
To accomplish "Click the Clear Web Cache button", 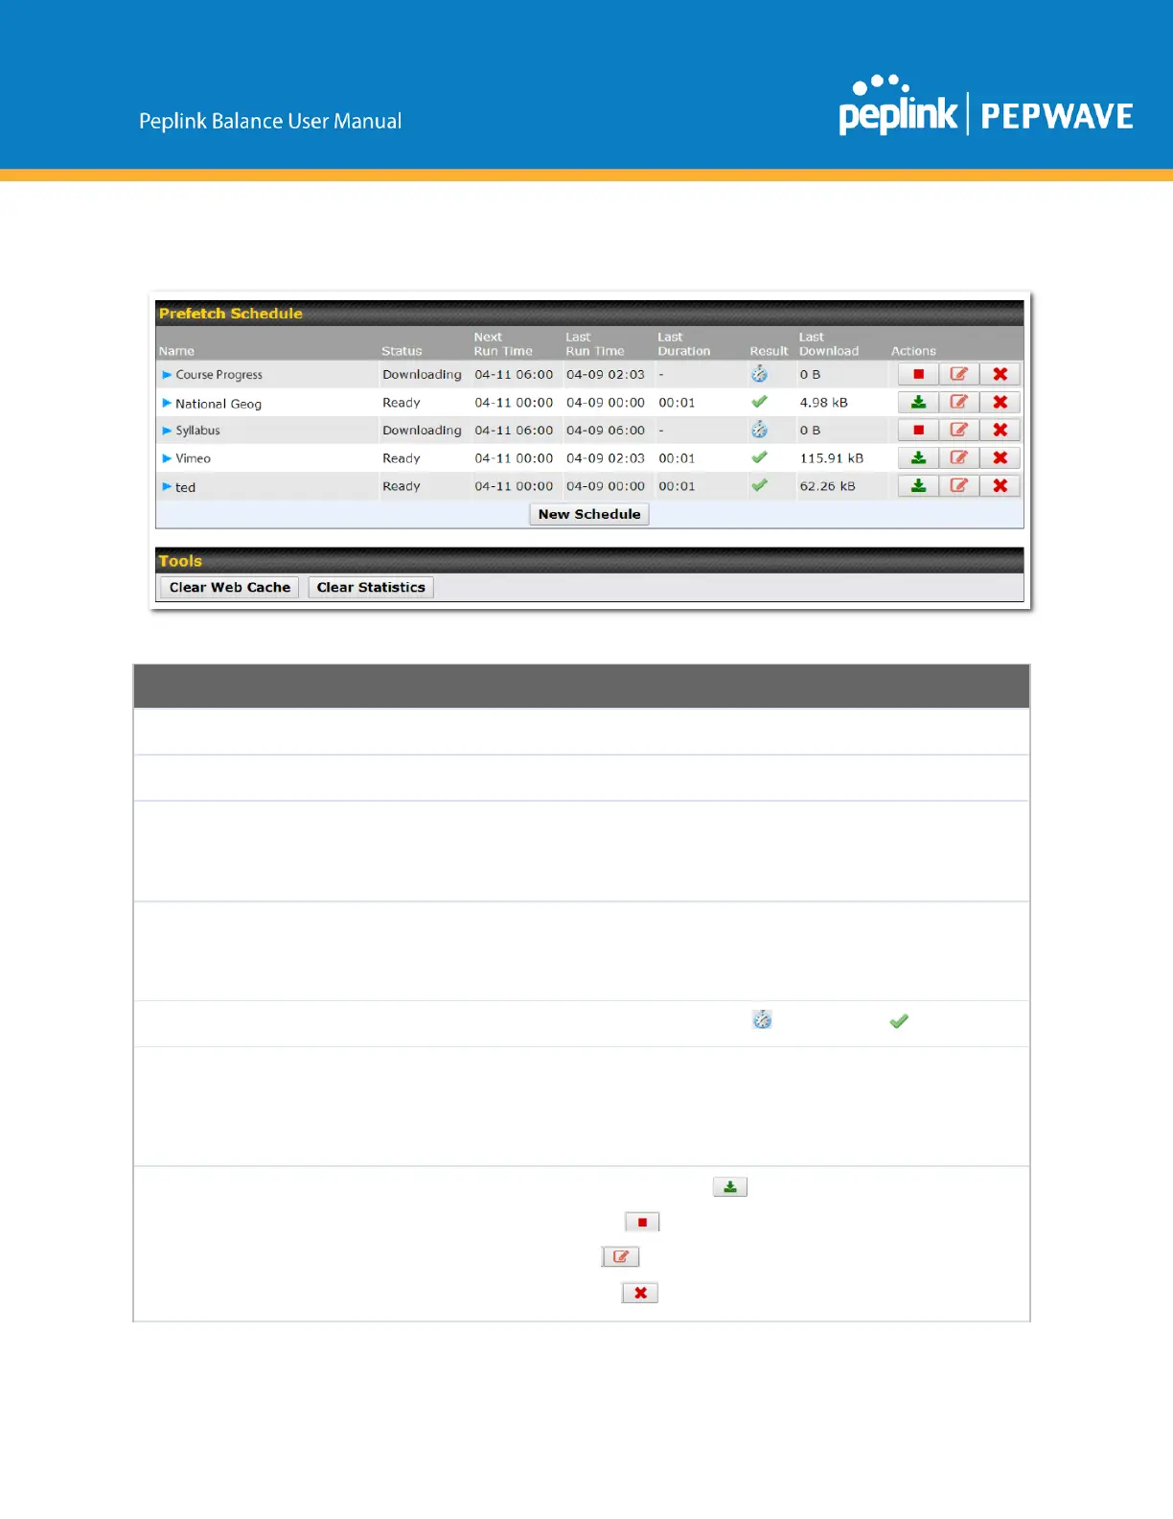I will 230,587.
